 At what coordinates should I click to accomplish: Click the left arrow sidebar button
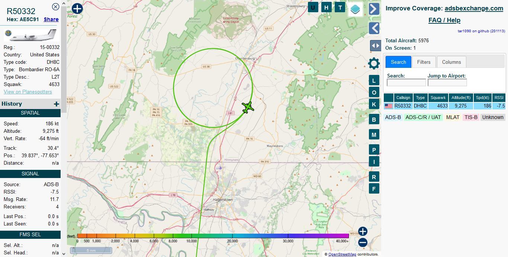pyautogui.click(x=374, y=28)
